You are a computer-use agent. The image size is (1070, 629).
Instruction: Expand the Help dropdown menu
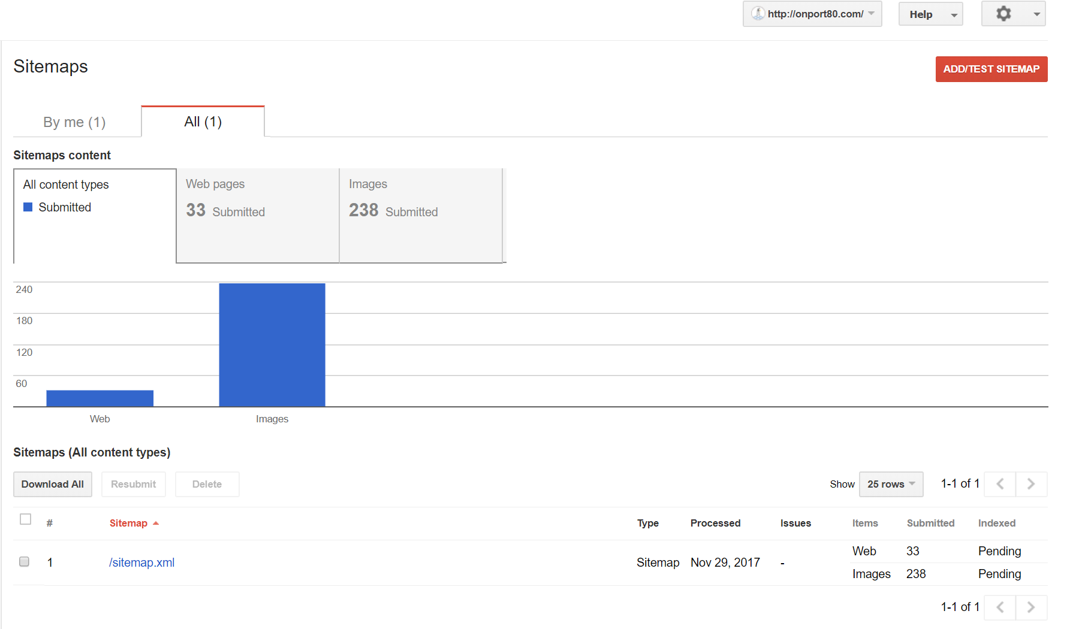click(x=930, y=14)
